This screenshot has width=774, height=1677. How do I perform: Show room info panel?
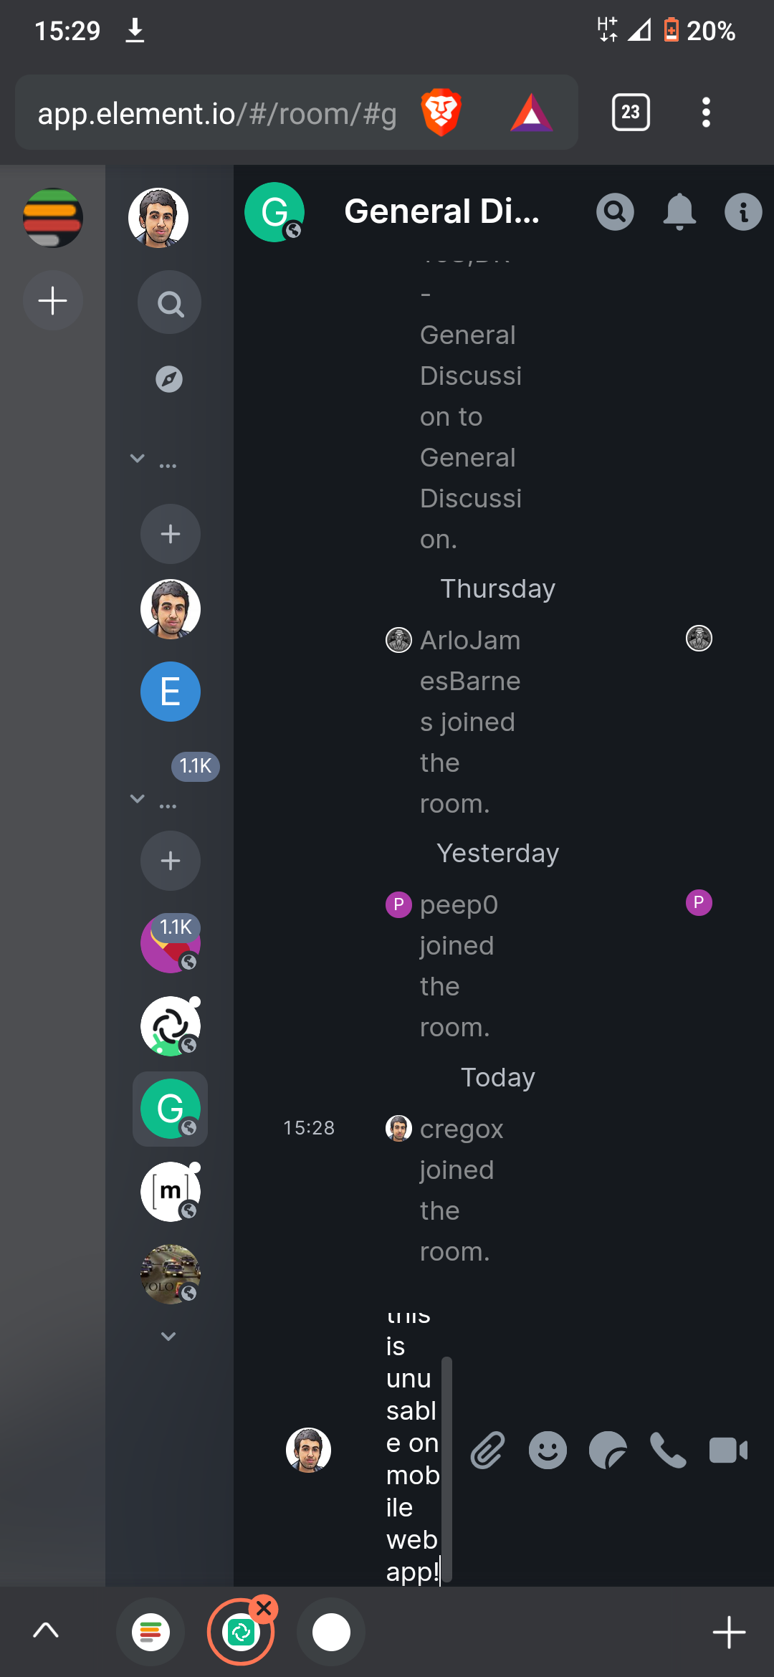743,212
